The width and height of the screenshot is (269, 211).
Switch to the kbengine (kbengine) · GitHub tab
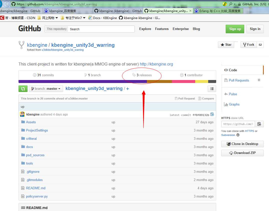point(118,11)
